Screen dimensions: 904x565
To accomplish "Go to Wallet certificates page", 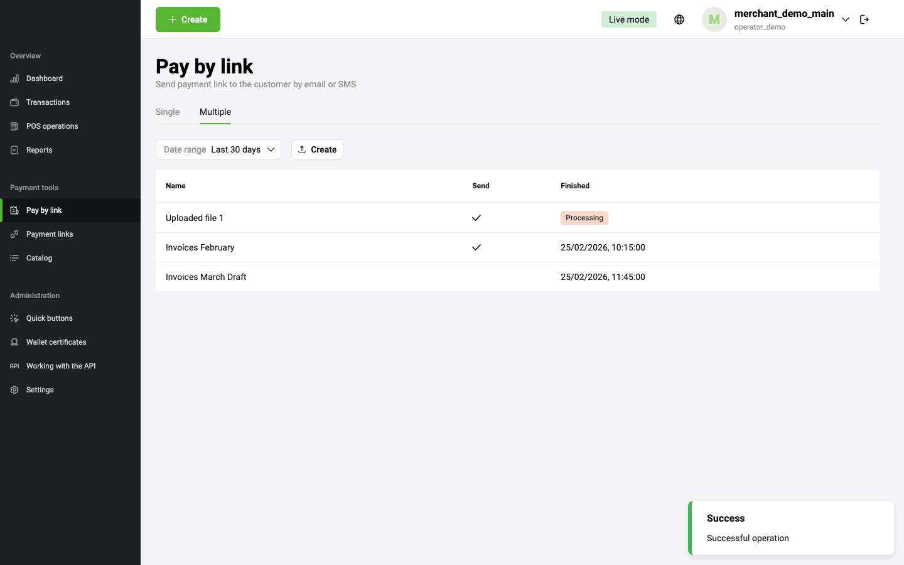I will (56, 342).
